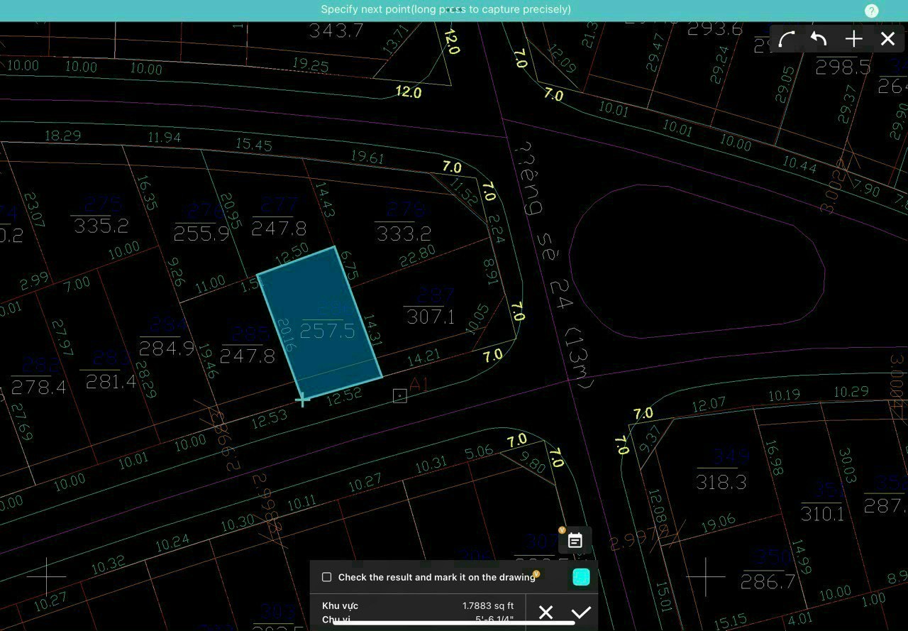Switch to arc segment drawing mode
The height and width of the screenshot is (631, 908).
point(786,39)
